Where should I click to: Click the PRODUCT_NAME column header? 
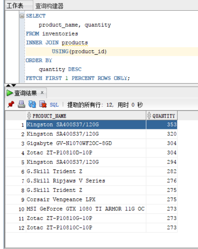coord(50,116)
